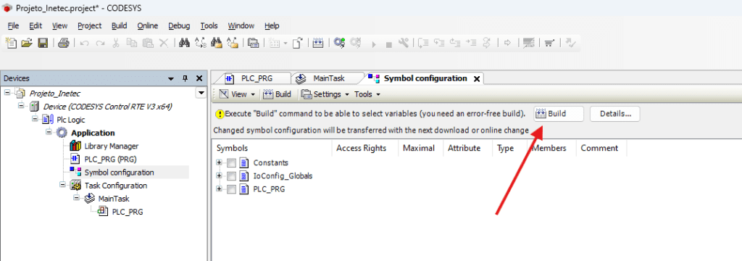The image size is (742, 261).
Task: Pin the Devices panel with pushpin icon
Action: [185, 78]
